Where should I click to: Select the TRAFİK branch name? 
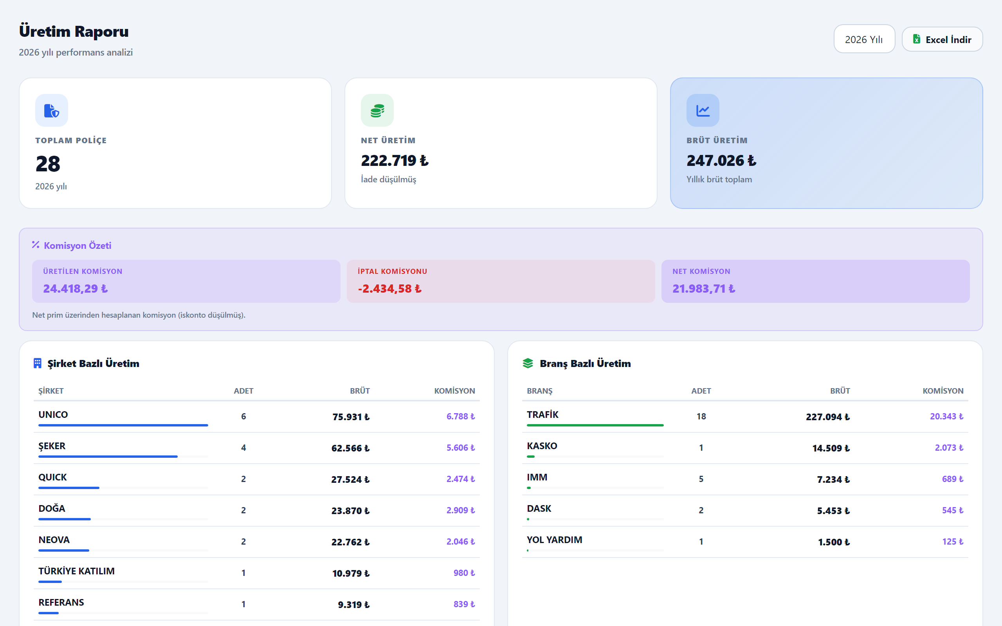tap(542, 414)
